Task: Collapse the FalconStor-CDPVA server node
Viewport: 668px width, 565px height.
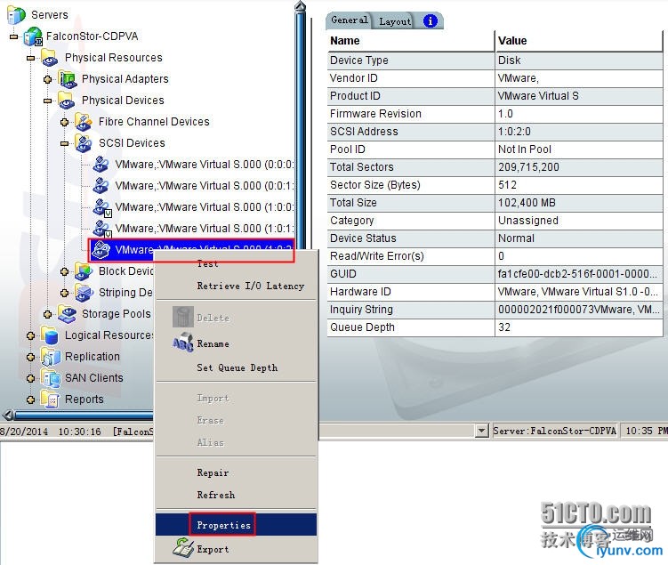Action: click(13, 37)
